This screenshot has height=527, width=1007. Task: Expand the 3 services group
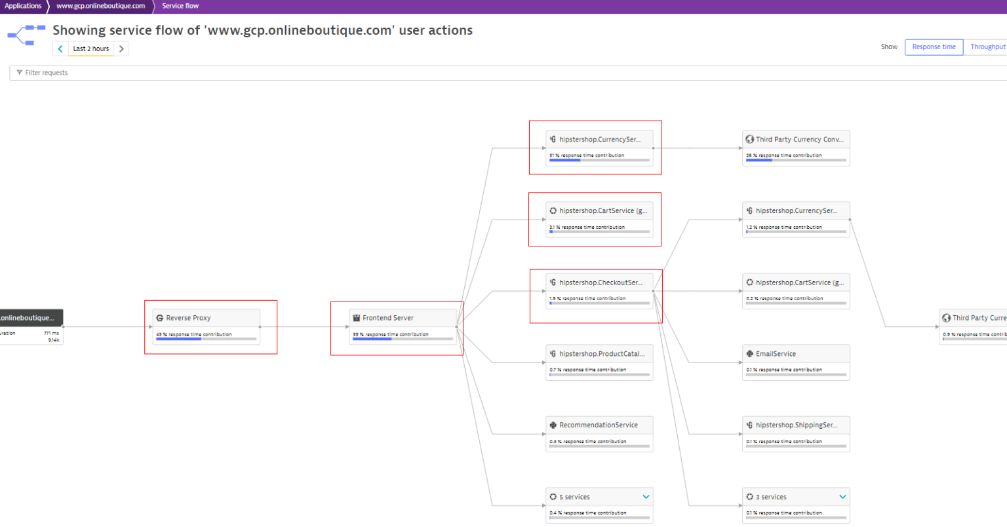click(x=842, y=497)
